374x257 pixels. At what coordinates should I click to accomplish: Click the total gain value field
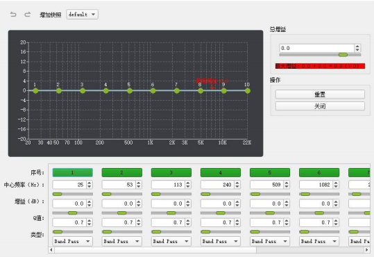316,48
